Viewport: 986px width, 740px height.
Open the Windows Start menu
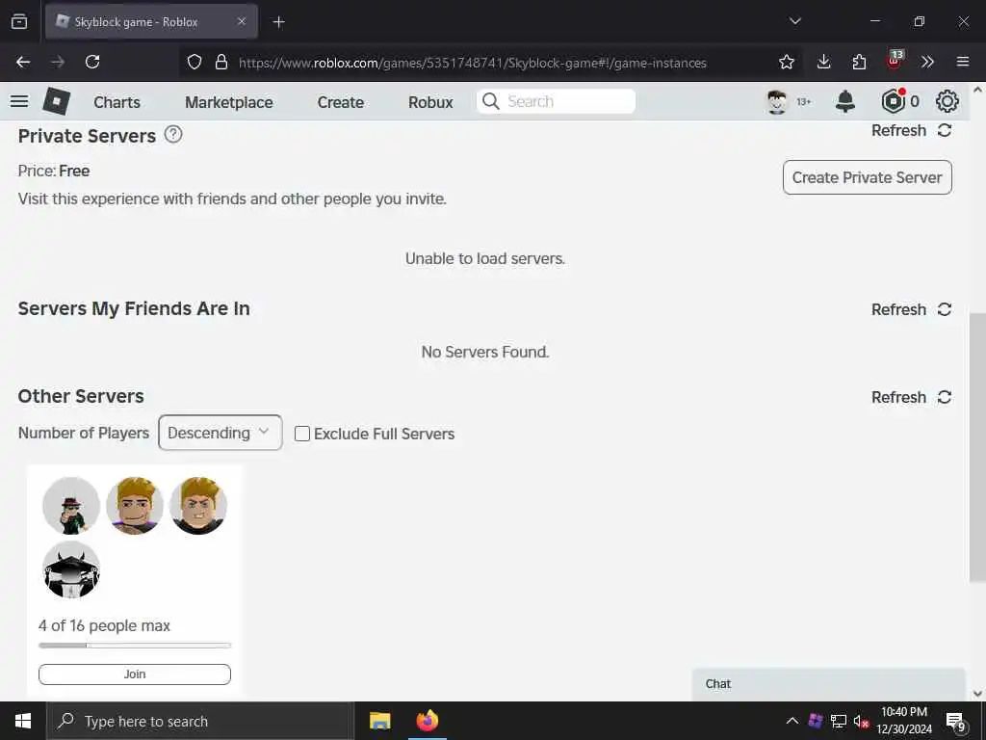coord(23,721)
